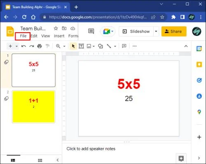Click linked icon beside slide 1
This screenshot has height=164, width=206.
(6, 62)
